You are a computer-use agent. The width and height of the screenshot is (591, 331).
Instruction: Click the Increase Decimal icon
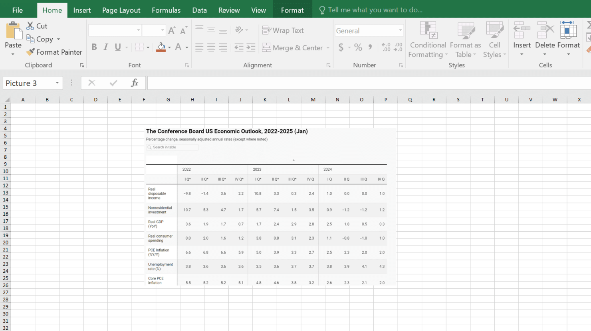[x=386, y=47]
